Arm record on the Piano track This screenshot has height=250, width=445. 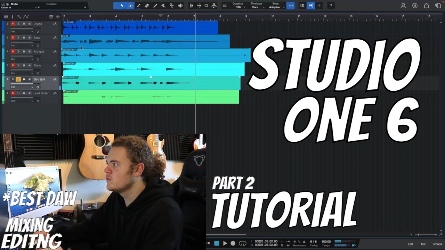[24, 65]
